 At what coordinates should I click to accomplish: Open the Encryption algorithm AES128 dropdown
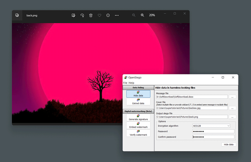coord(211,126)
